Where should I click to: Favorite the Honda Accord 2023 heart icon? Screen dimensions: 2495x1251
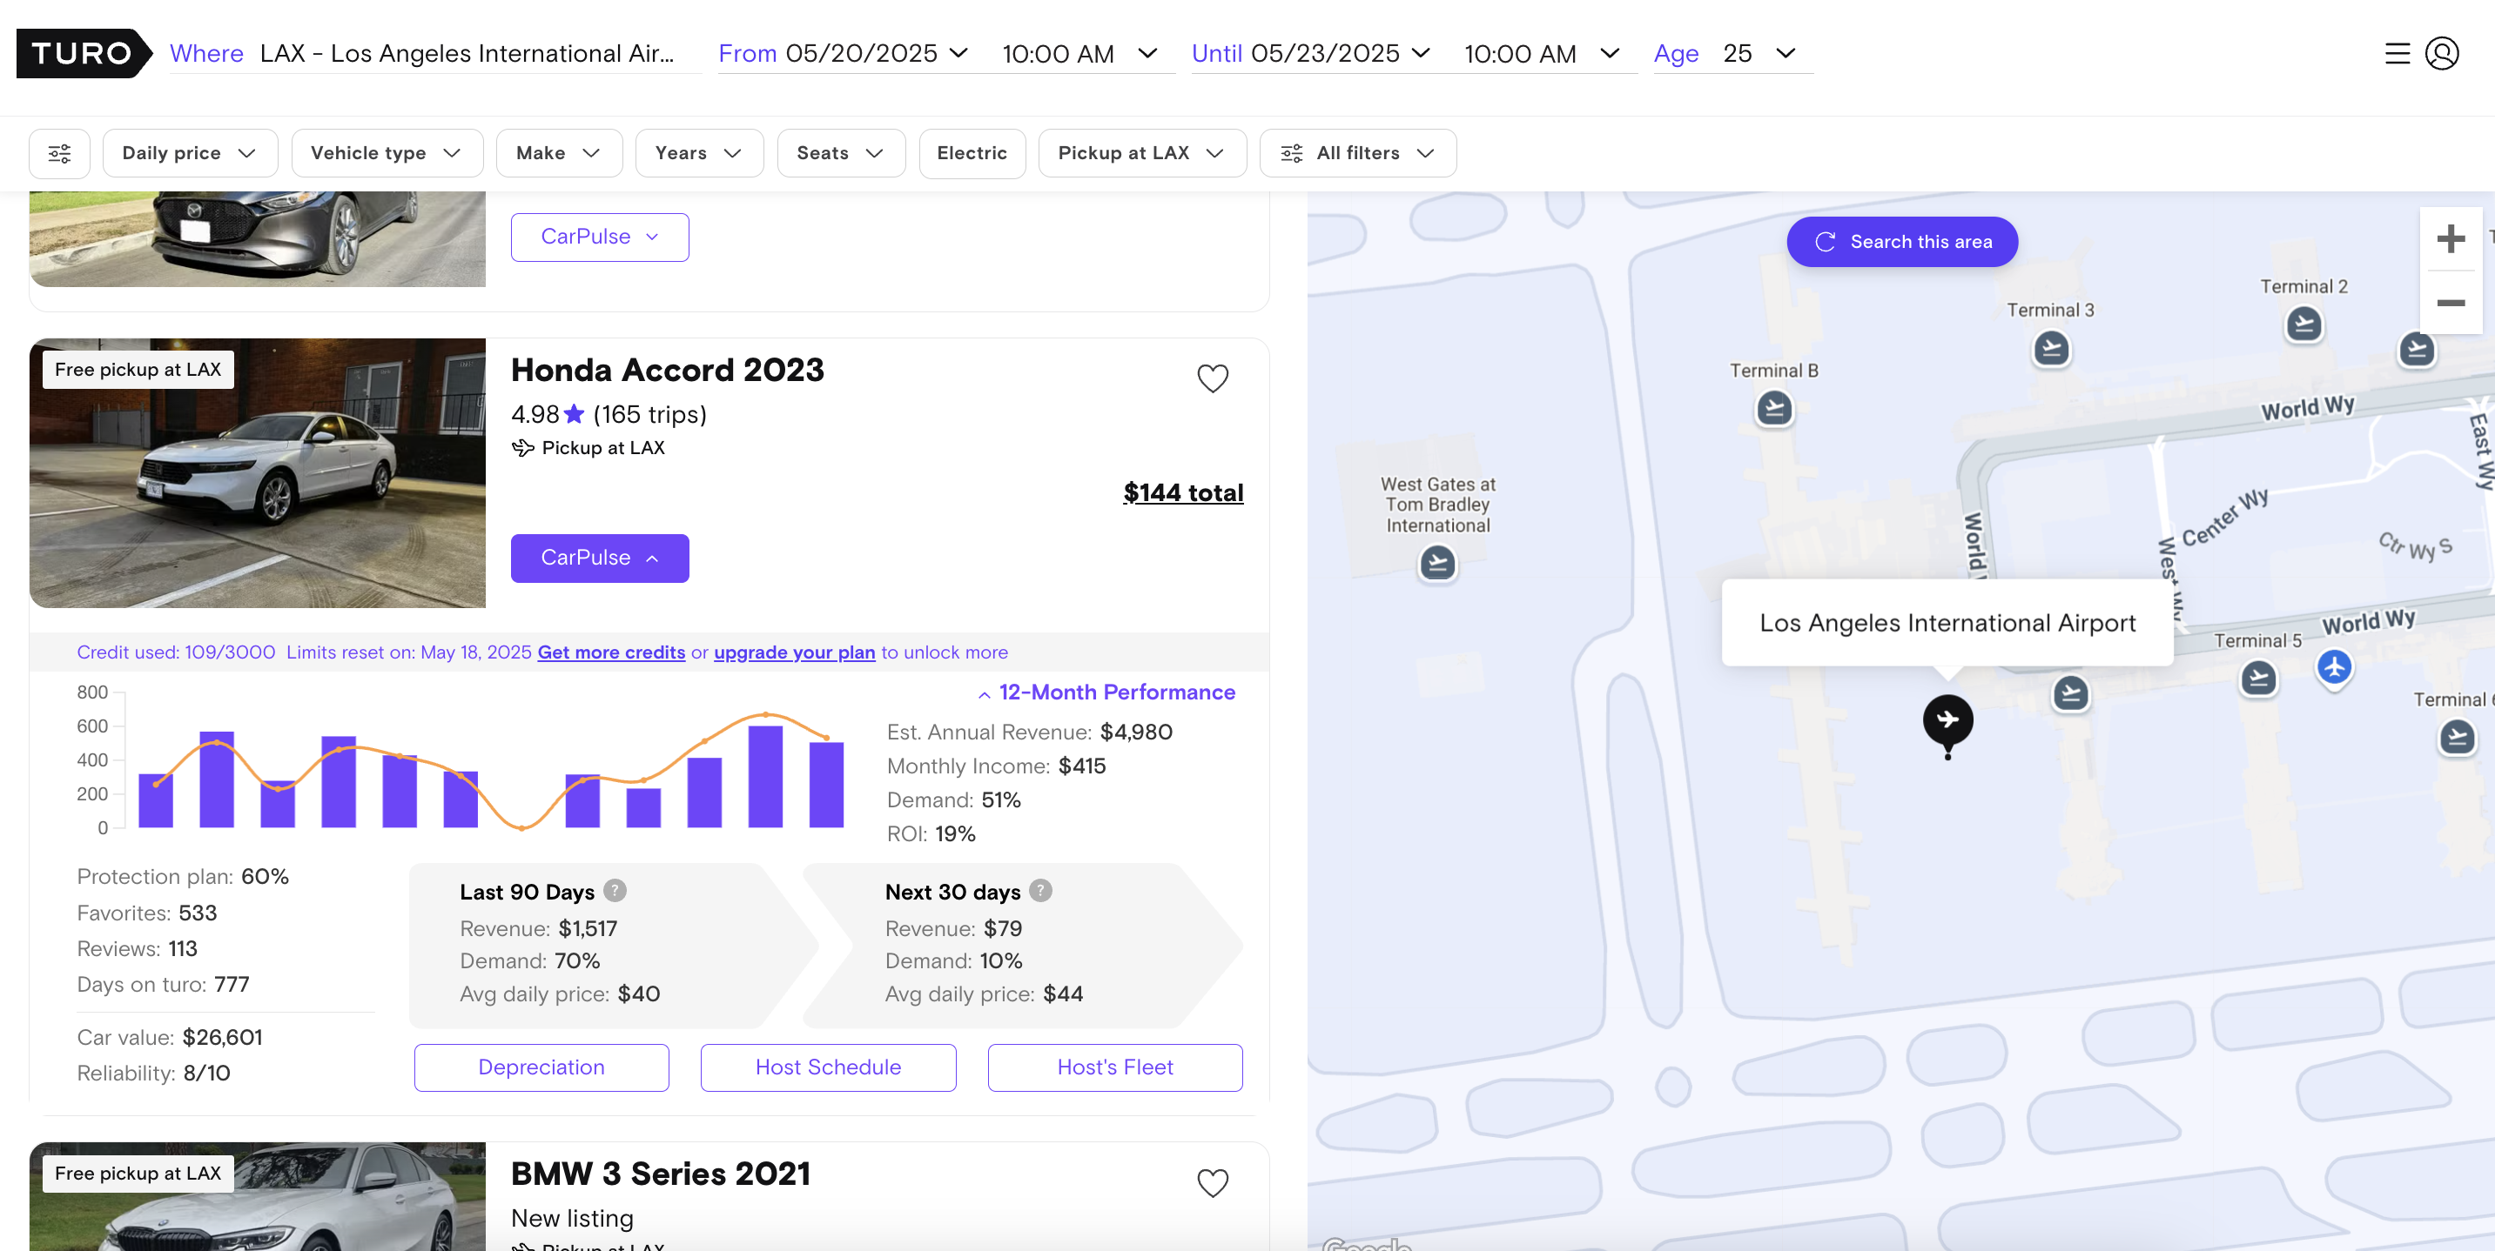(1213, 378)
